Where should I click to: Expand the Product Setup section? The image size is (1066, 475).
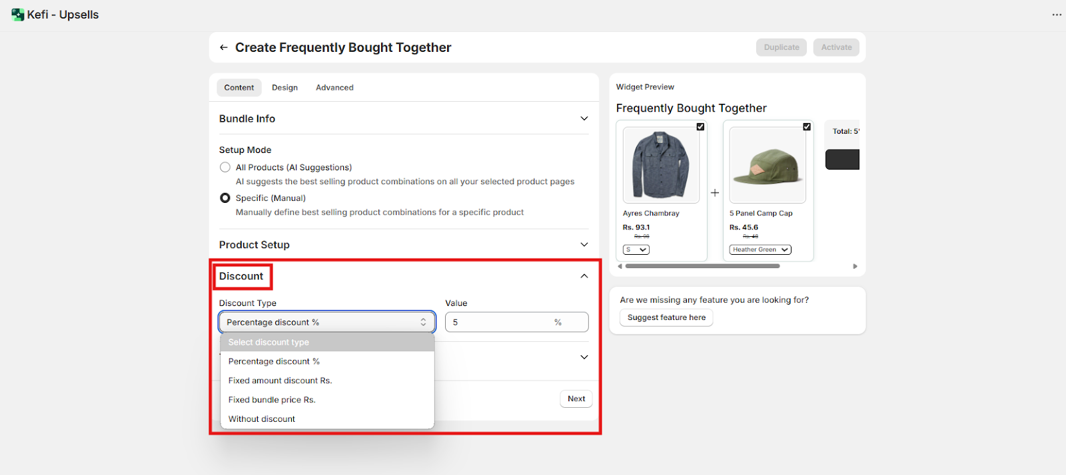584,245
